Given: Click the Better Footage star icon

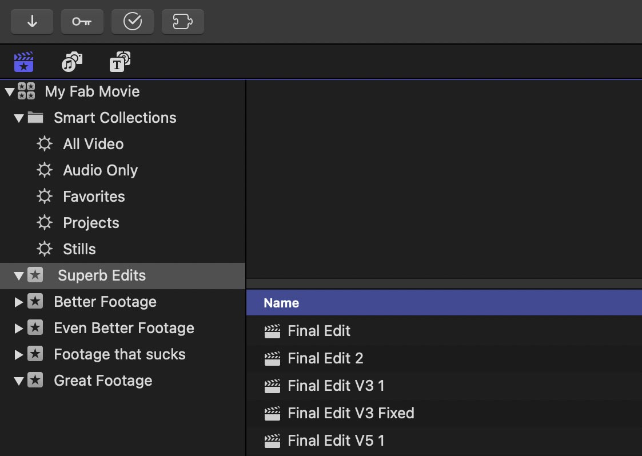Looking at the screenshot, I should coord(35,301).
